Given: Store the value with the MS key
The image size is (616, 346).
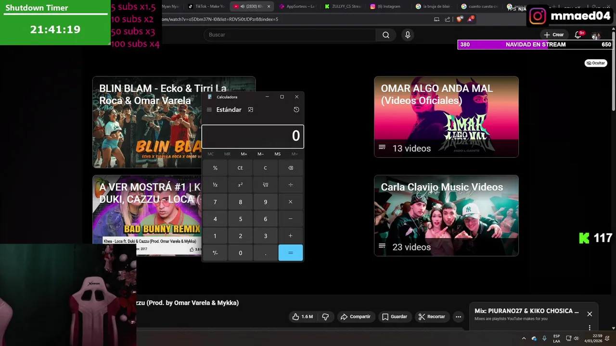Looking at the screenshot, I should tap(278, 154).
